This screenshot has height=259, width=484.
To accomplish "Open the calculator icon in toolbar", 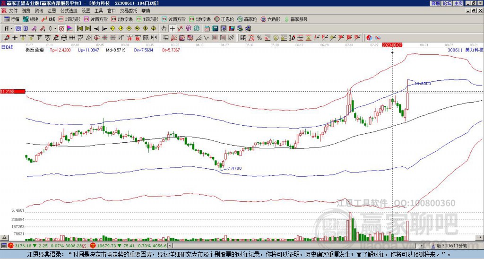I will [x=215, y=29].
